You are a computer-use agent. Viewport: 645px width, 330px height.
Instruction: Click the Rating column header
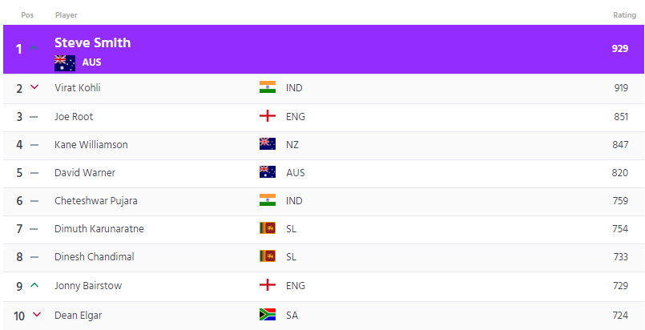pos(624,14)
